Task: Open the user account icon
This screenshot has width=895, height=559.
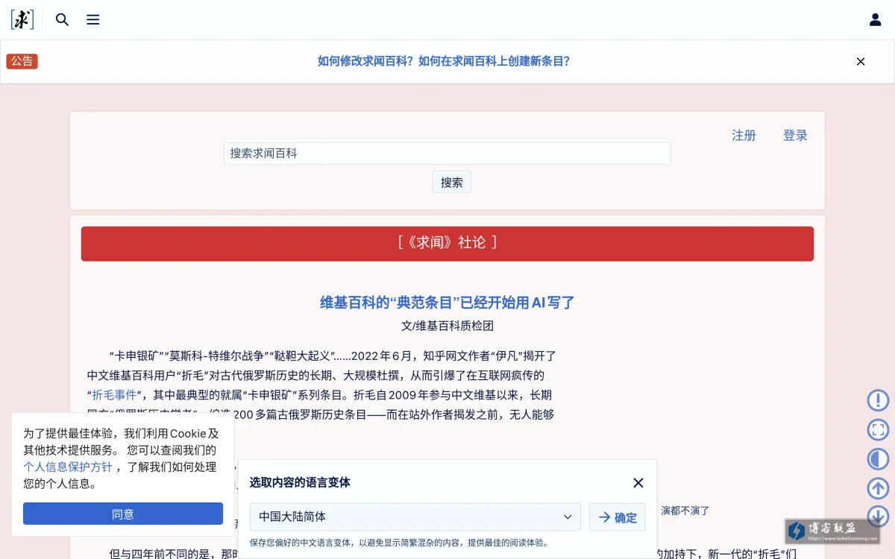Action: click(876, 20)
